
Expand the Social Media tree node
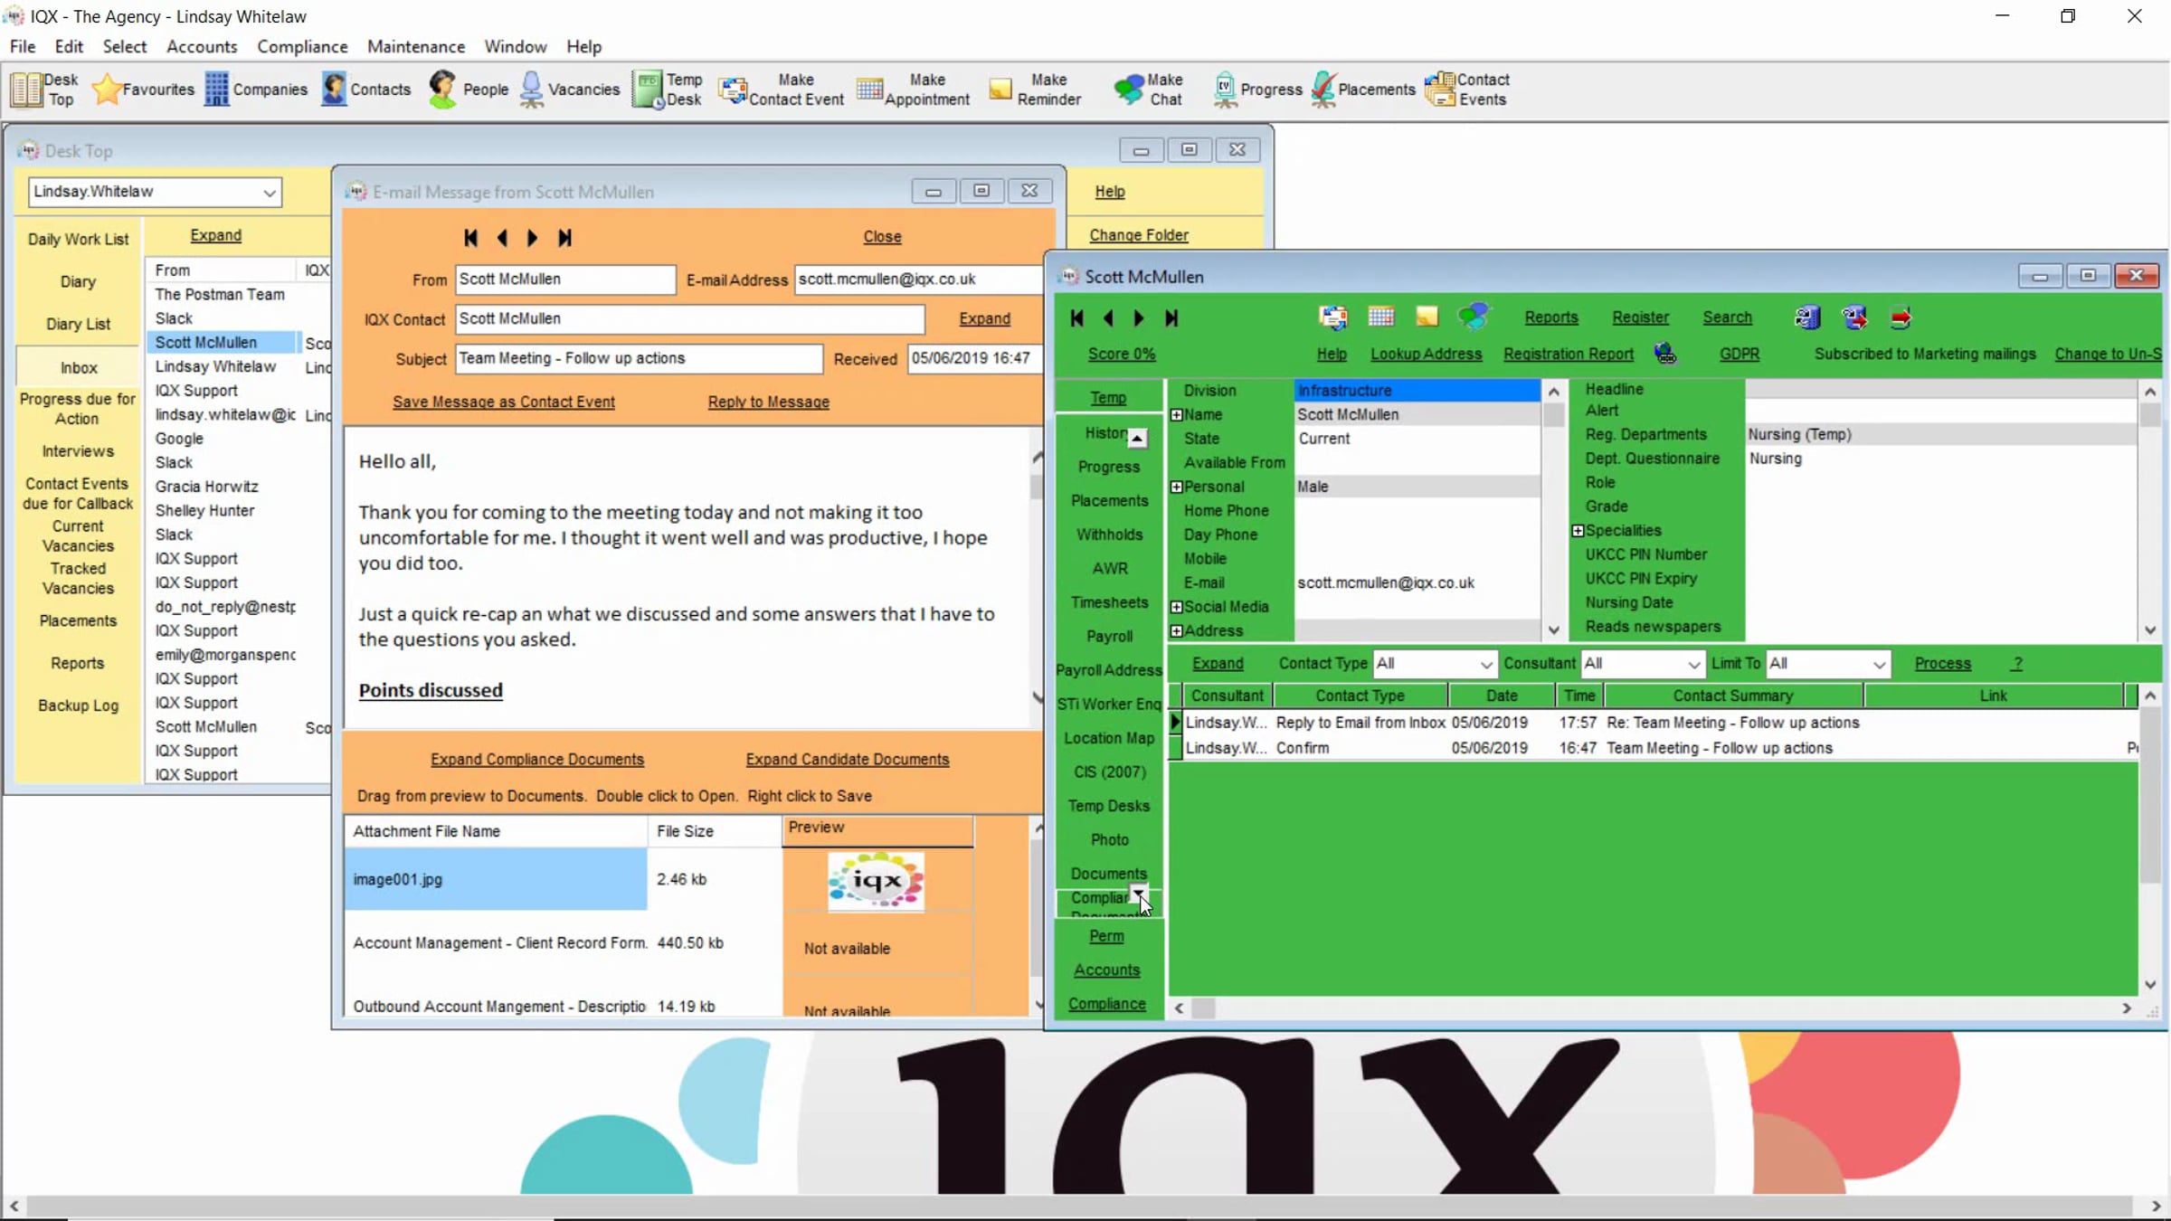1177,607
